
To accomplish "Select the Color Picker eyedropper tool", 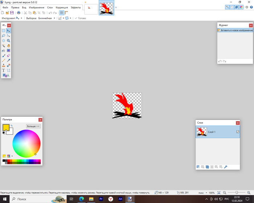I will pyautogui.click(x=8, y=61).
